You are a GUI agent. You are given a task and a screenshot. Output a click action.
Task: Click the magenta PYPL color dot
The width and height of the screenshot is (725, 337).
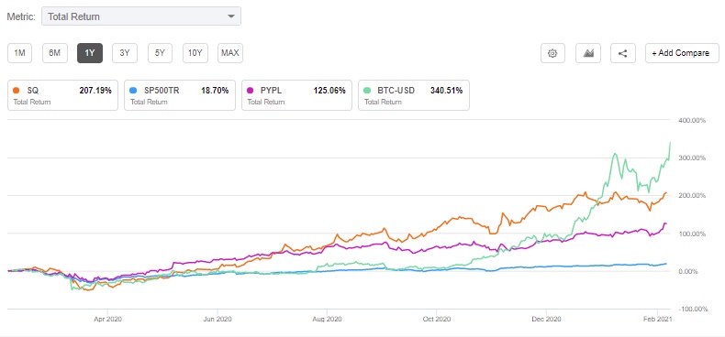click(251, 91)
